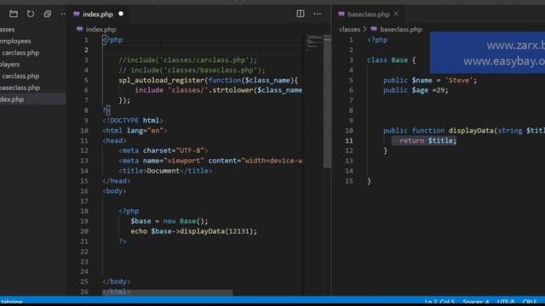Click the 'new Base()' statement on line 19

pos(186,221)
